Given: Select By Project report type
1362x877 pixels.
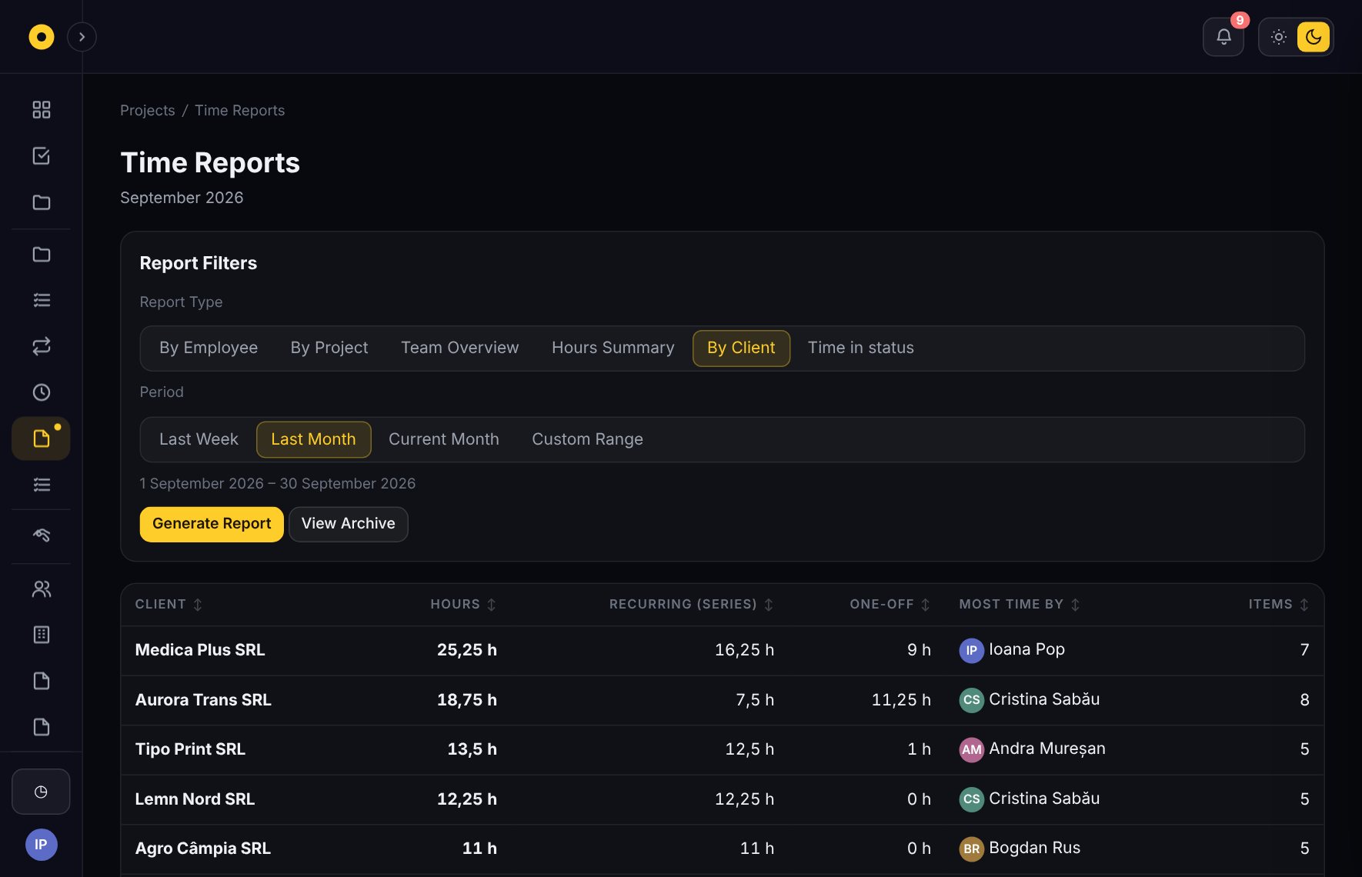Looking at the screenshot, I should pos(329,348).
